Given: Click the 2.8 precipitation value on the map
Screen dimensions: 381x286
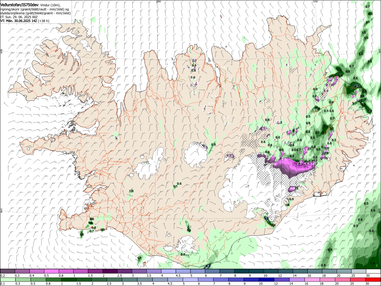Looking at the screenshot, I should click(x=92, y=219).
